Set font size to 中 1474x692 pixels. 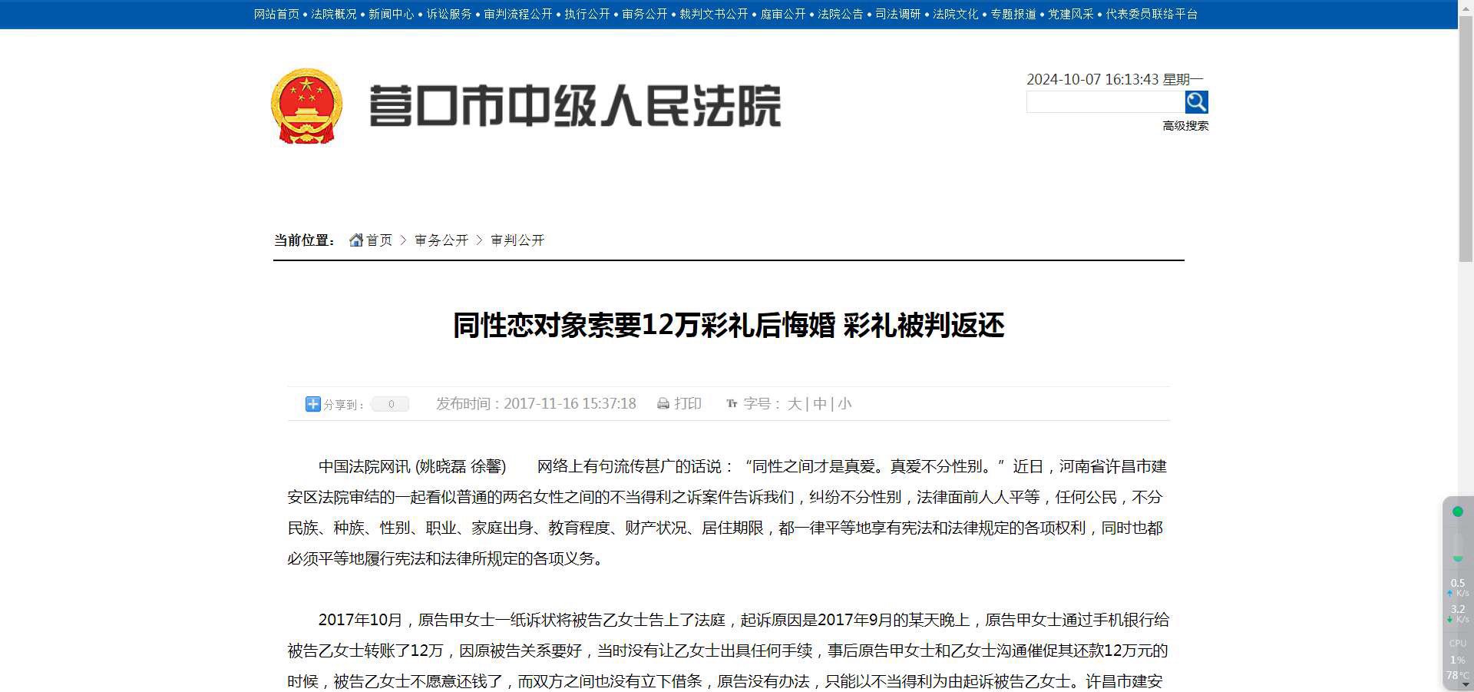pyautogui.click(x=820, y=404)
